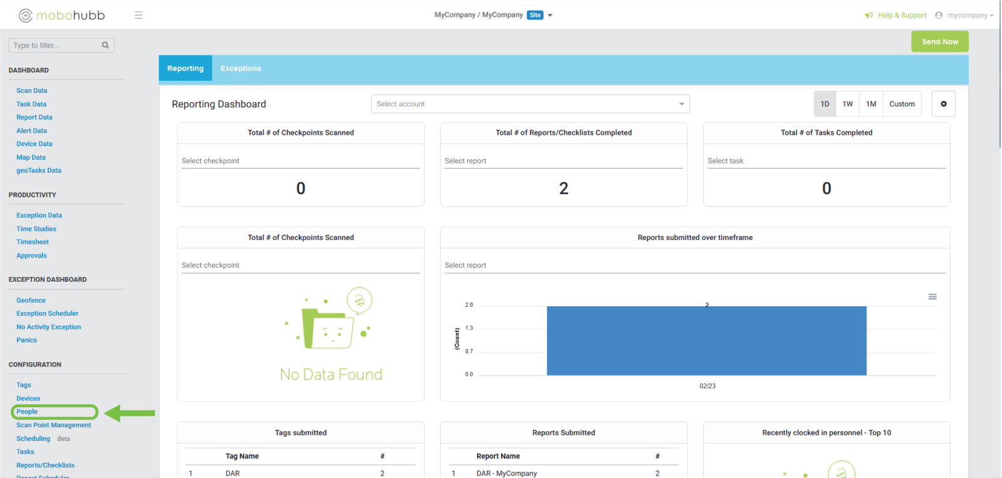
Task: Switch timeframe to 1W
Action: coord(847,104)
